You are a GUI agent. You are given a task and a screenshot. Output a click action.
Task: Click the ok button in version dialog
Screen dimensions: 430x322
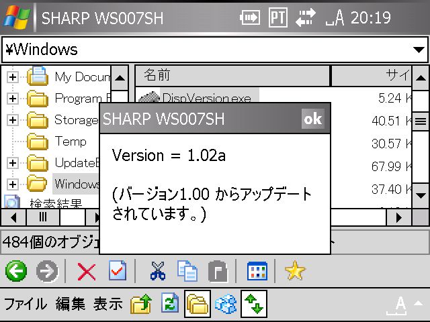click(313, 119)
